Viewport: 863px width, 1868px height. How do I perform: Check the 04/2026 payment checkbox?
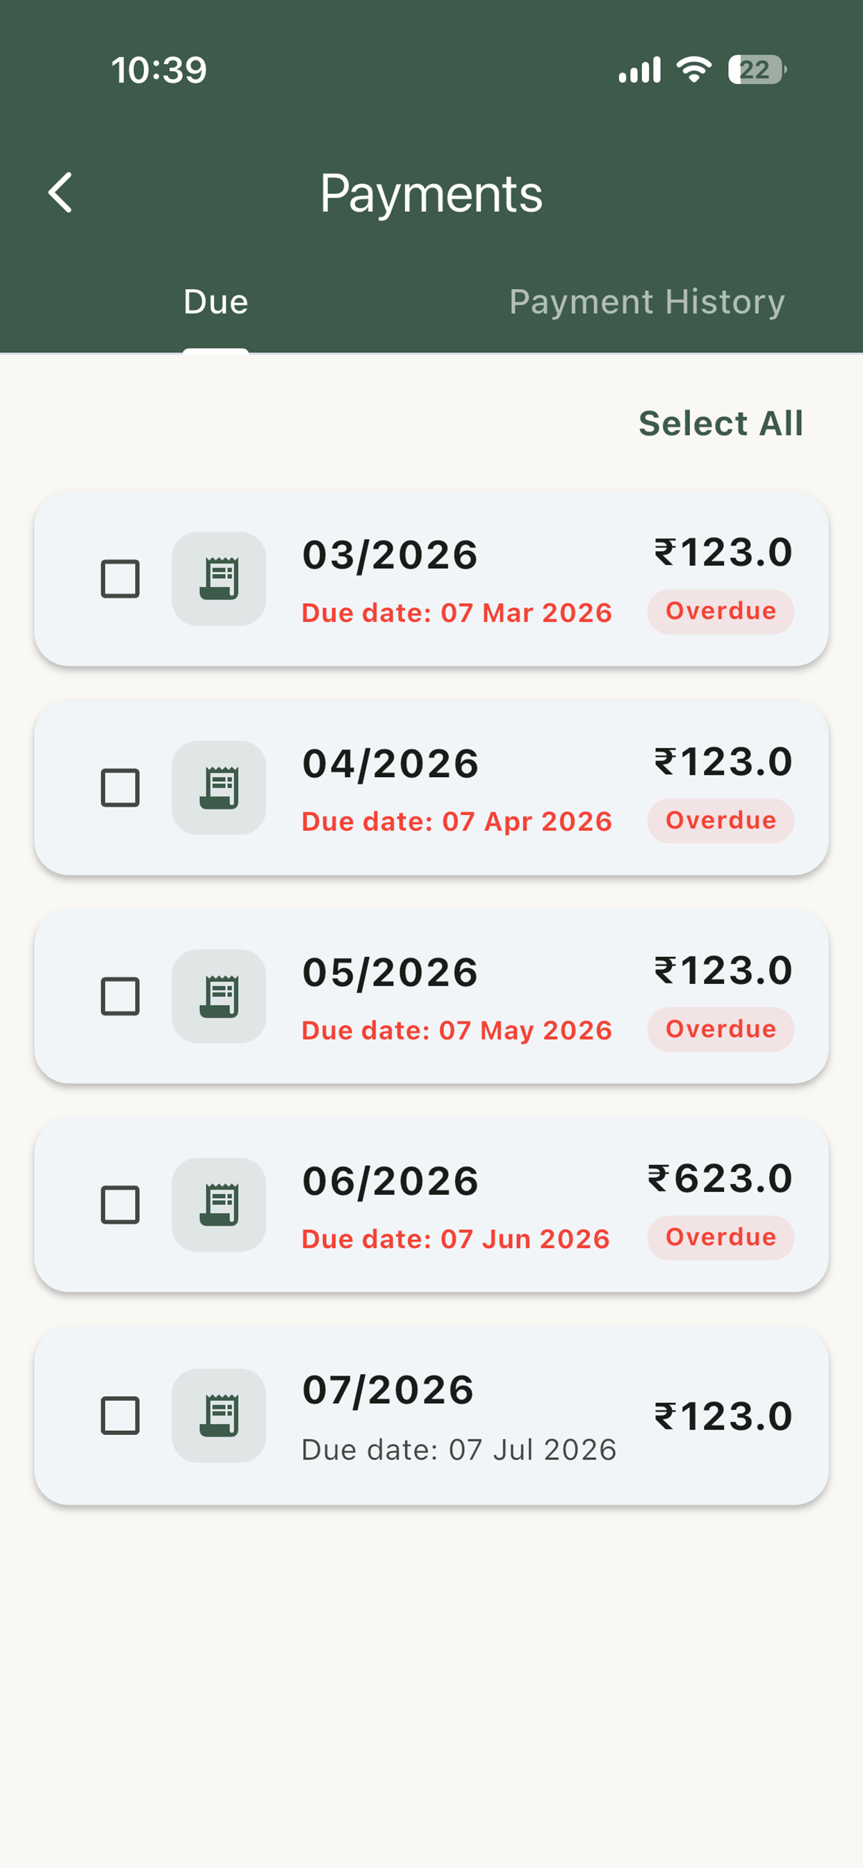click(120, 787)
